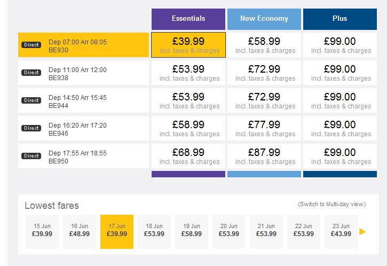Click Direct badge on BE950 flight
Viewport: 387px width, 266px height.
[31, 156]
